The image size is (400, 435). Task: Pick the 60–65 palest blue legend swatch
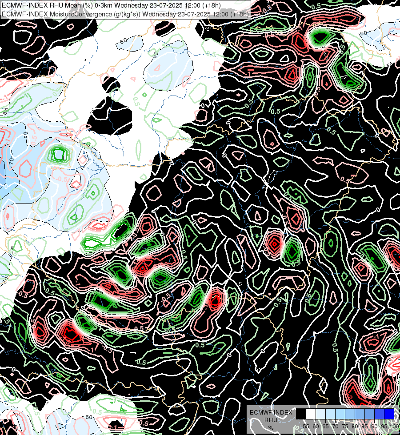click(320, 414)
